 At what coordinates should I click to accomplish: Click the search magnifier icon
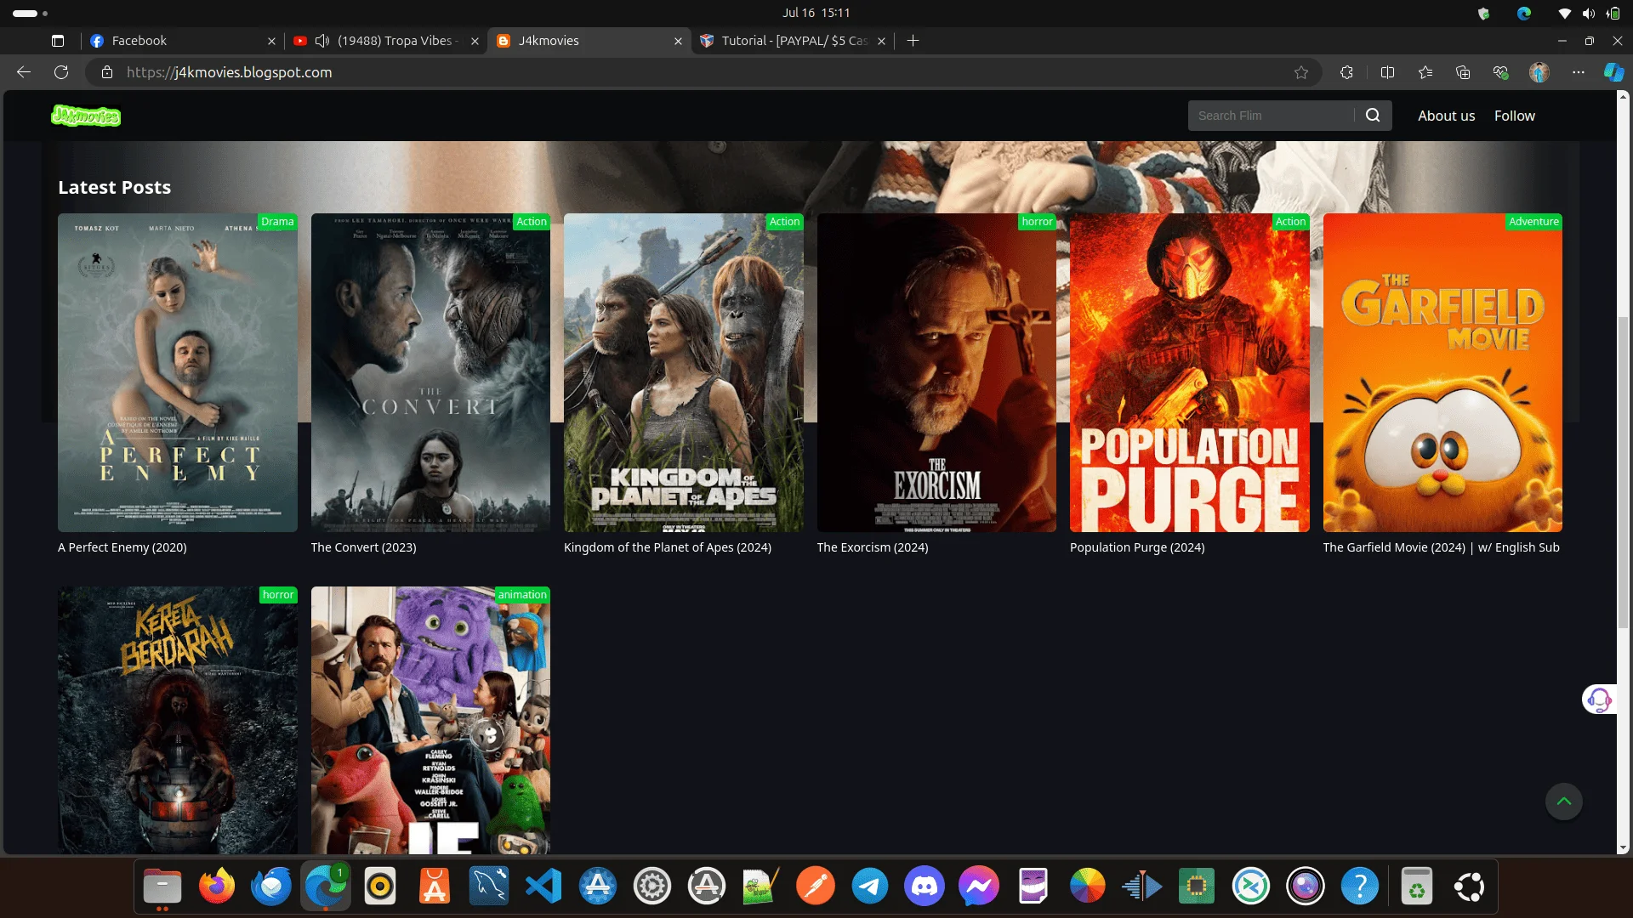point(1373,116)
